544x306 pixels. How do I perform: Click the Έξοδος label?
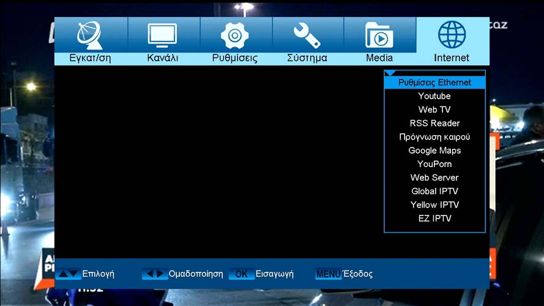[x=358, y=274]
